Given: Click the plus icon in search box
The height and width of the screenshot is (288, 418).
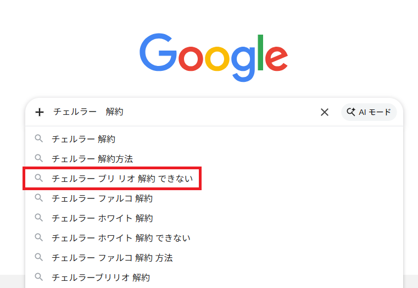Looking at the screenshot, I should [39, 112].
